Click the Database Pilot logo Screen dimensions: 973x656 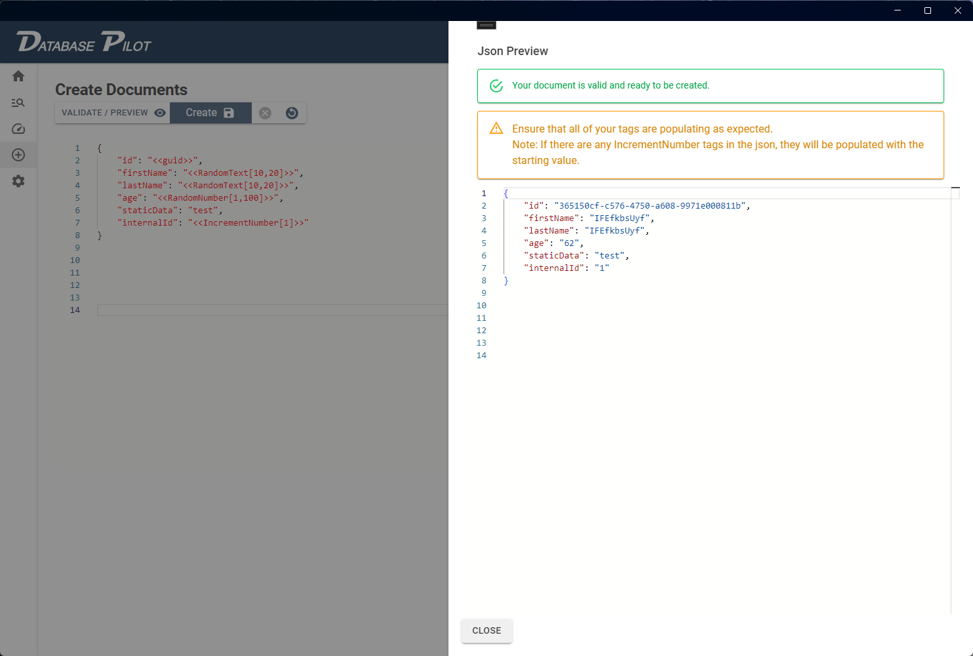tap(84, 42)
